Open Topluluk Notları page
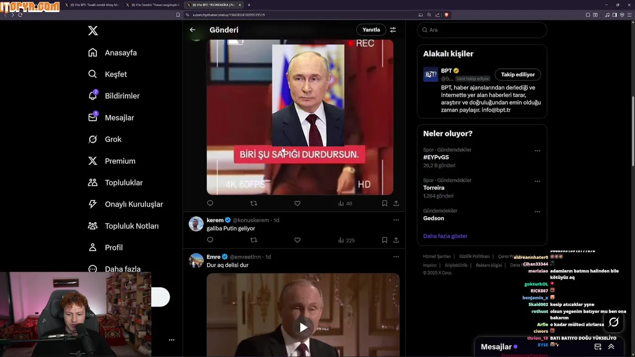The image size is (635, 357). tap(123, 226)
